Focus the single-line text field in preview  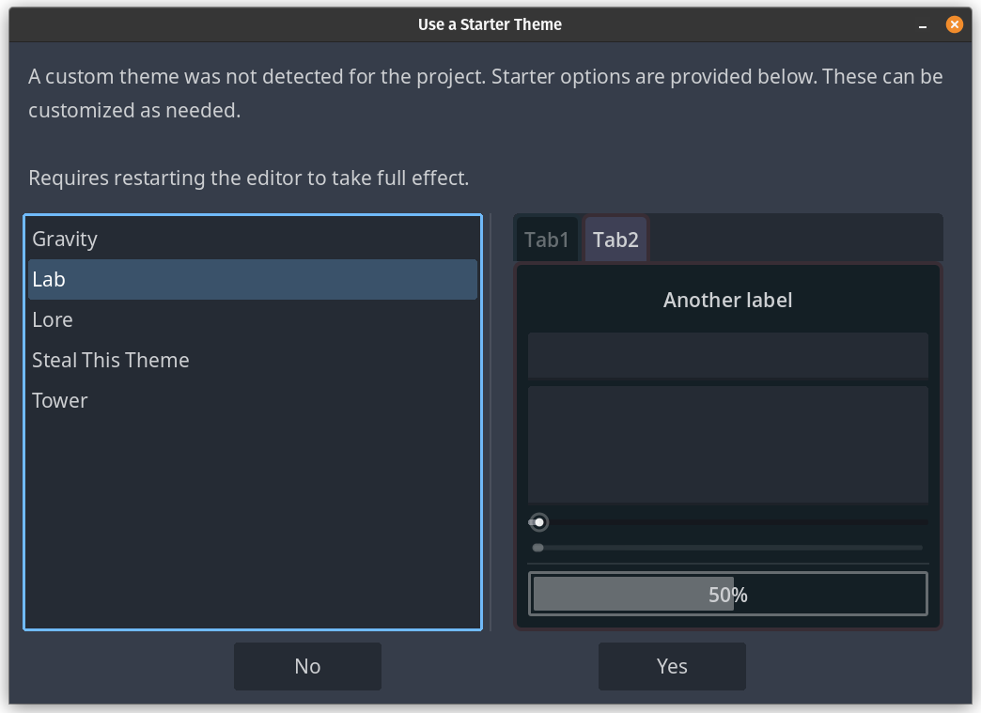pyautogui.click(x=728, y=355)
